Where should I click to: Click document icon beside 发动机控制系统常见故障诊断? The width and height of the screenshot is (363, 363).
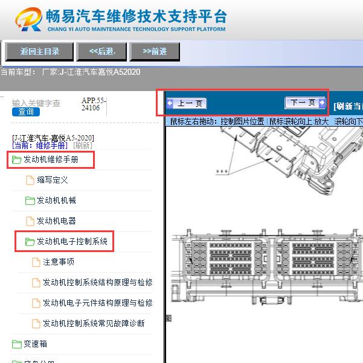coord(36,323)
